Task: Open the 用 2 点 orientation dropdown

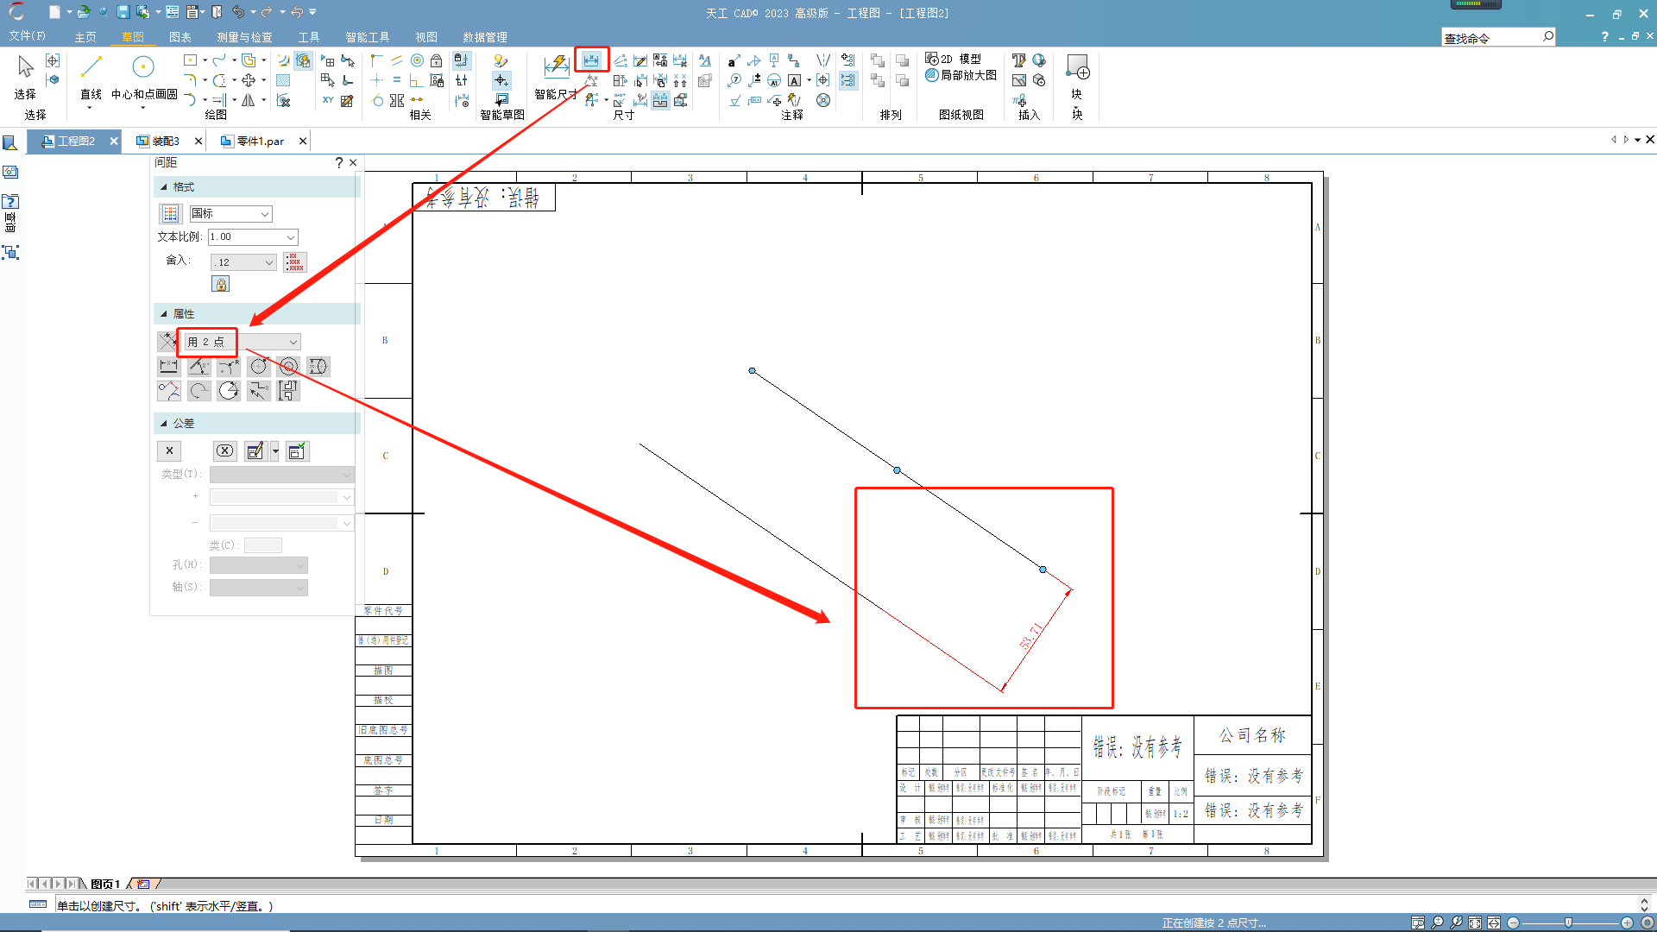Action: click(x=242, y=342)
